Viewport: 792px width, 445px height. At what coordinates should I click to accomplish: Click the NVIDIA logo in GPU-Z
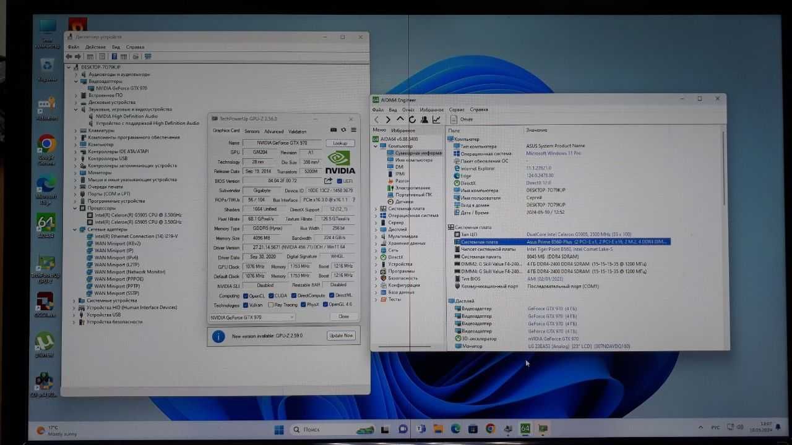pos(340,162)
